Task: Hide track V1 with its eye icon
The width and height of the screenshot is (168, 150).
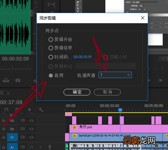Action: [x=31, y=137]
